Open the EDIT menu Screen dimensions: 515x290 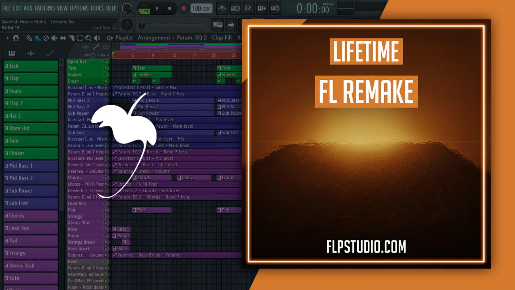17,8
